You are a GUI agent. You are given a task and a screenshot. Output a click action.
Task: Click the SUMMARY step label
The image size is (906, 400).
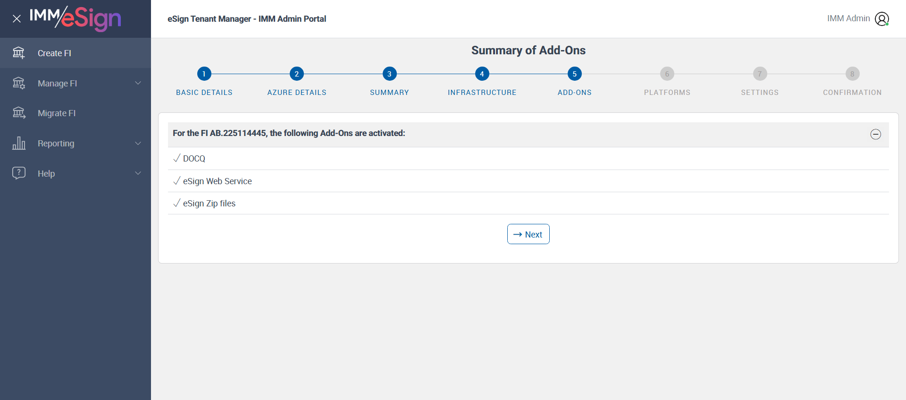click(389, 93)
